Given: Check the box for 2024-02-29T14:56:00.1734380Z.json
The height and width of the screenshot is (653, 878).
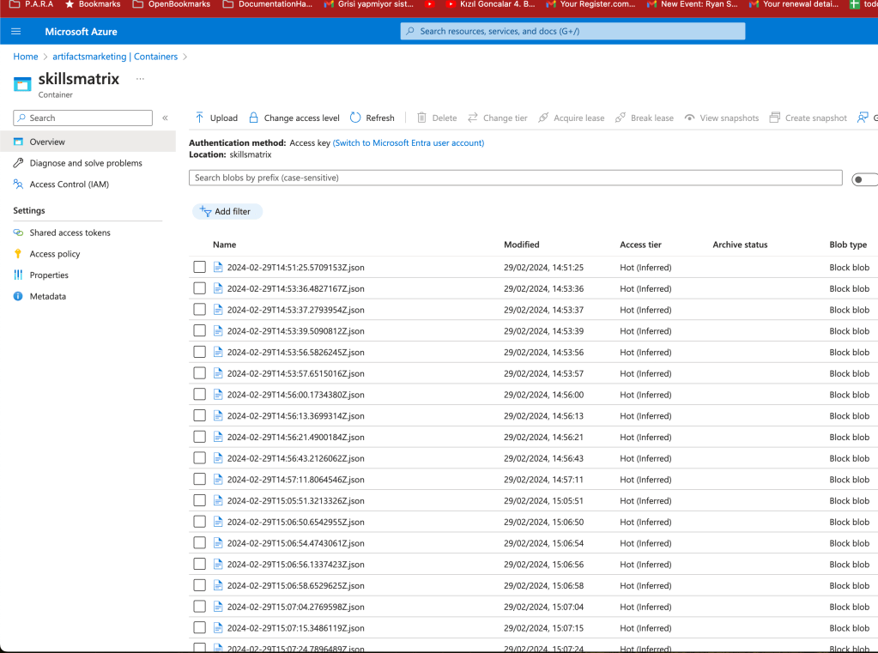Looking at the screenshot, I should (x=199, y=395).
